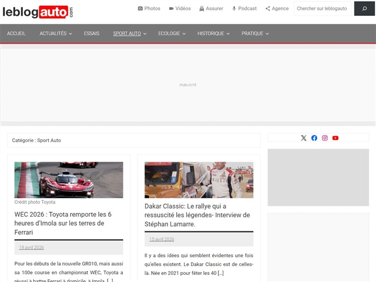376x282 pixels.
Task: Click the '19 avril 2026' date link
Action: click(31, 247)
